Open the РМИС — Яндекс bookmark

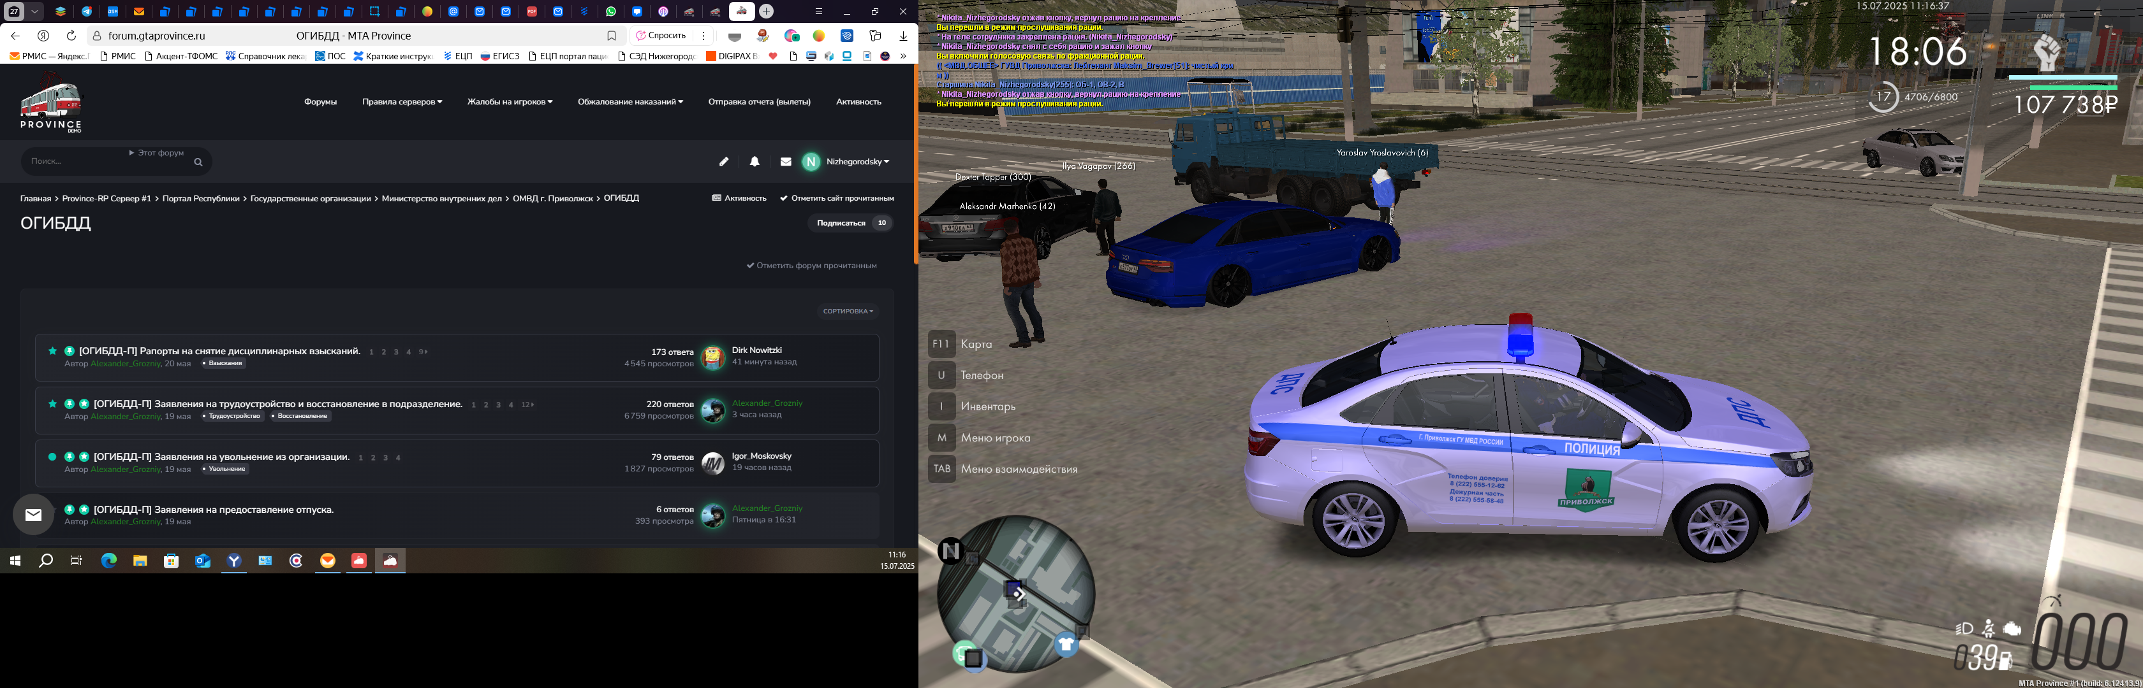48,57
